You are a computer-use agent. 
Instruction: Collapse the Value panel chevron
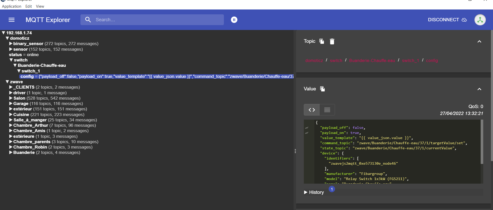(x=479, y=89)
